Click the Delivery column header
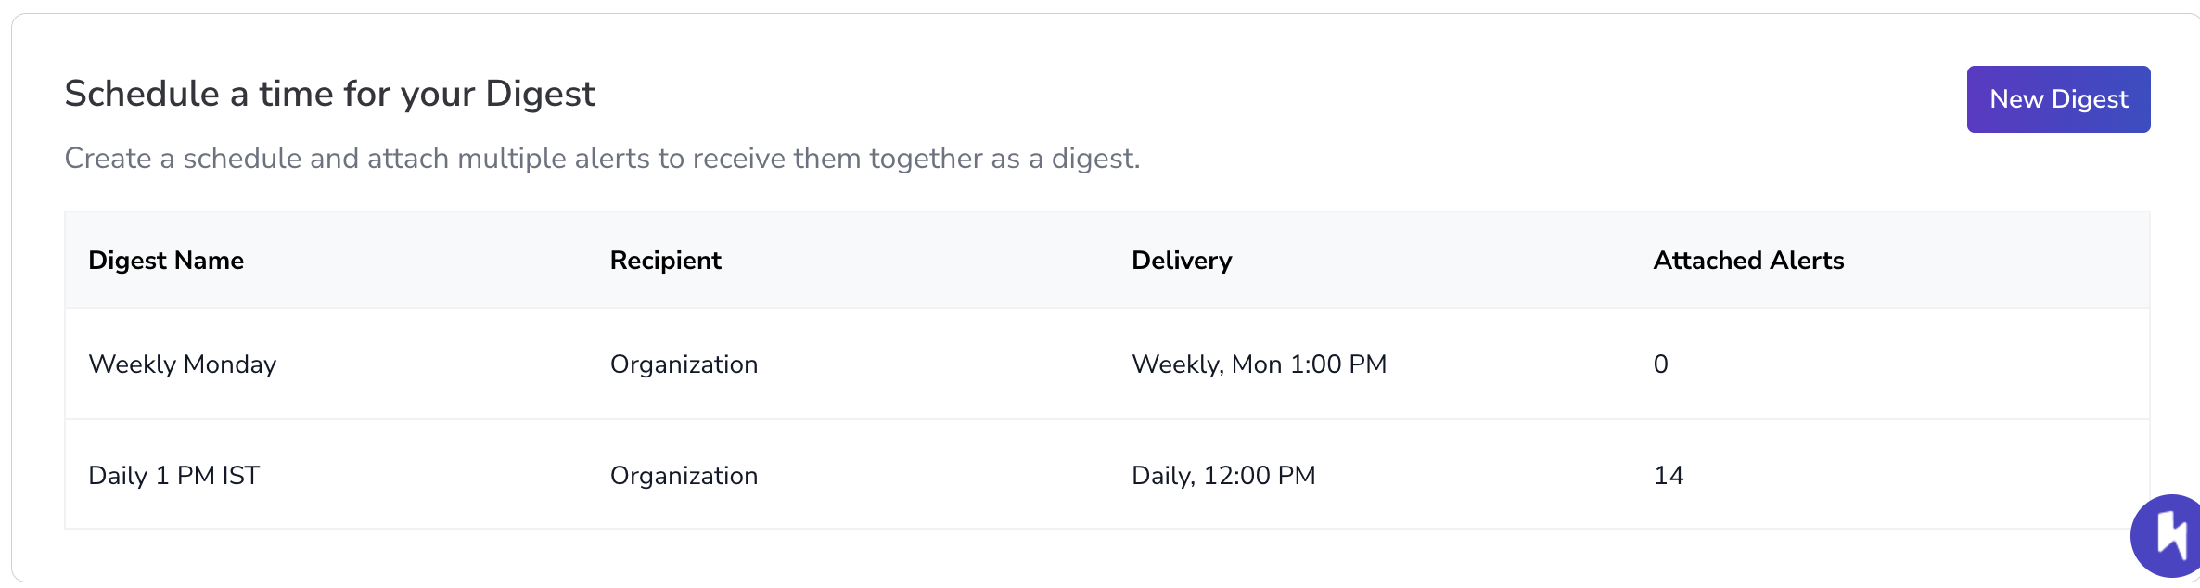 click(1182, 261)
